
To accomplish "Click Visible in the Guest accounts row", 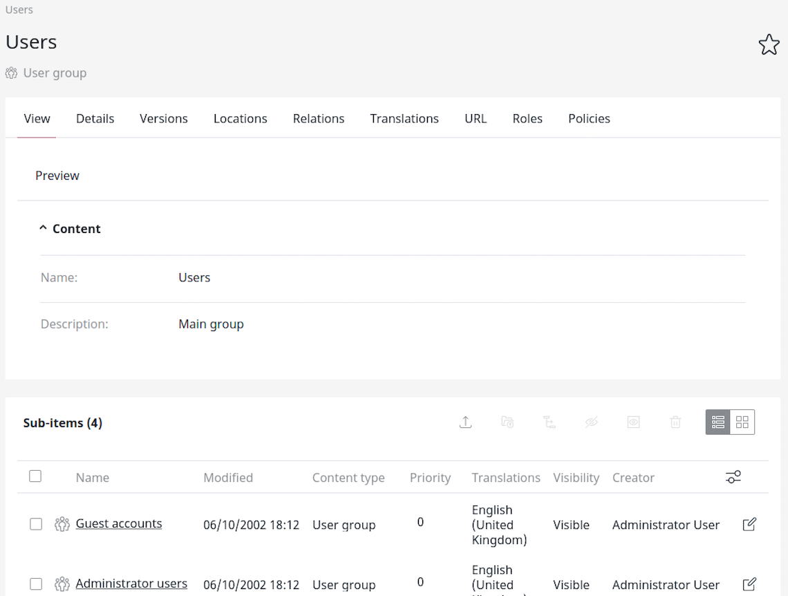I will pyautogui.click(x=572, y=525).
